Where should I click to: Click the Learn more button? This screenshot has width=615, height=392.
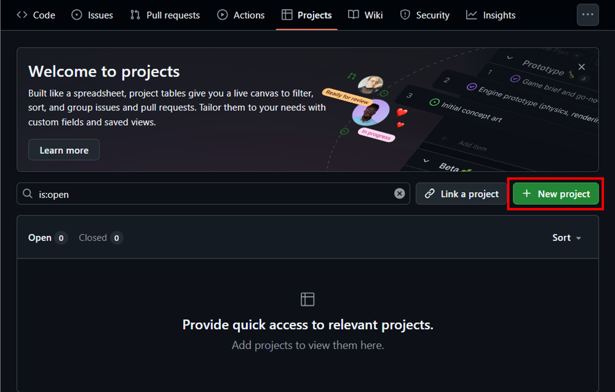coord(64,150)
